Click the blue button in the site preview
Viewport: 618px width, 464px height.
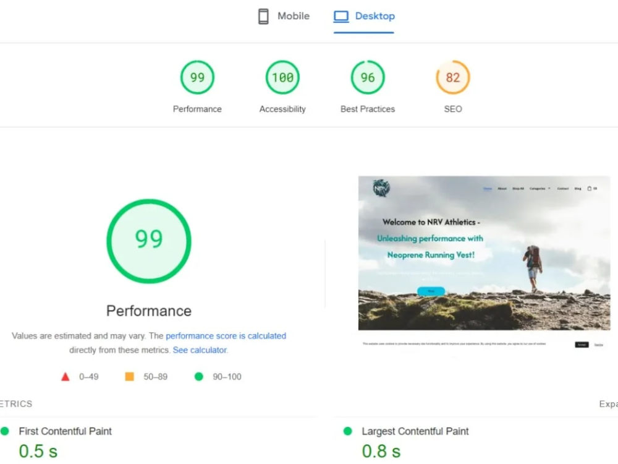tap(431, 291)
